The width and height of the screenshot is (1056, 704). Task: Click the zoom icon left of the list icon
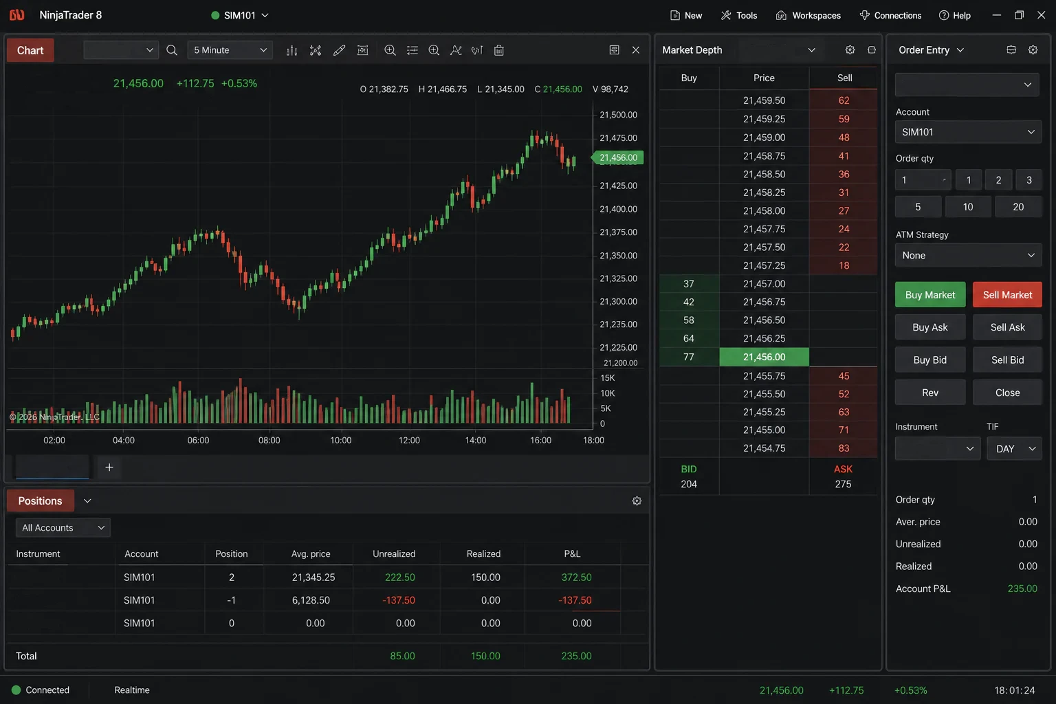tap(390, 50)
